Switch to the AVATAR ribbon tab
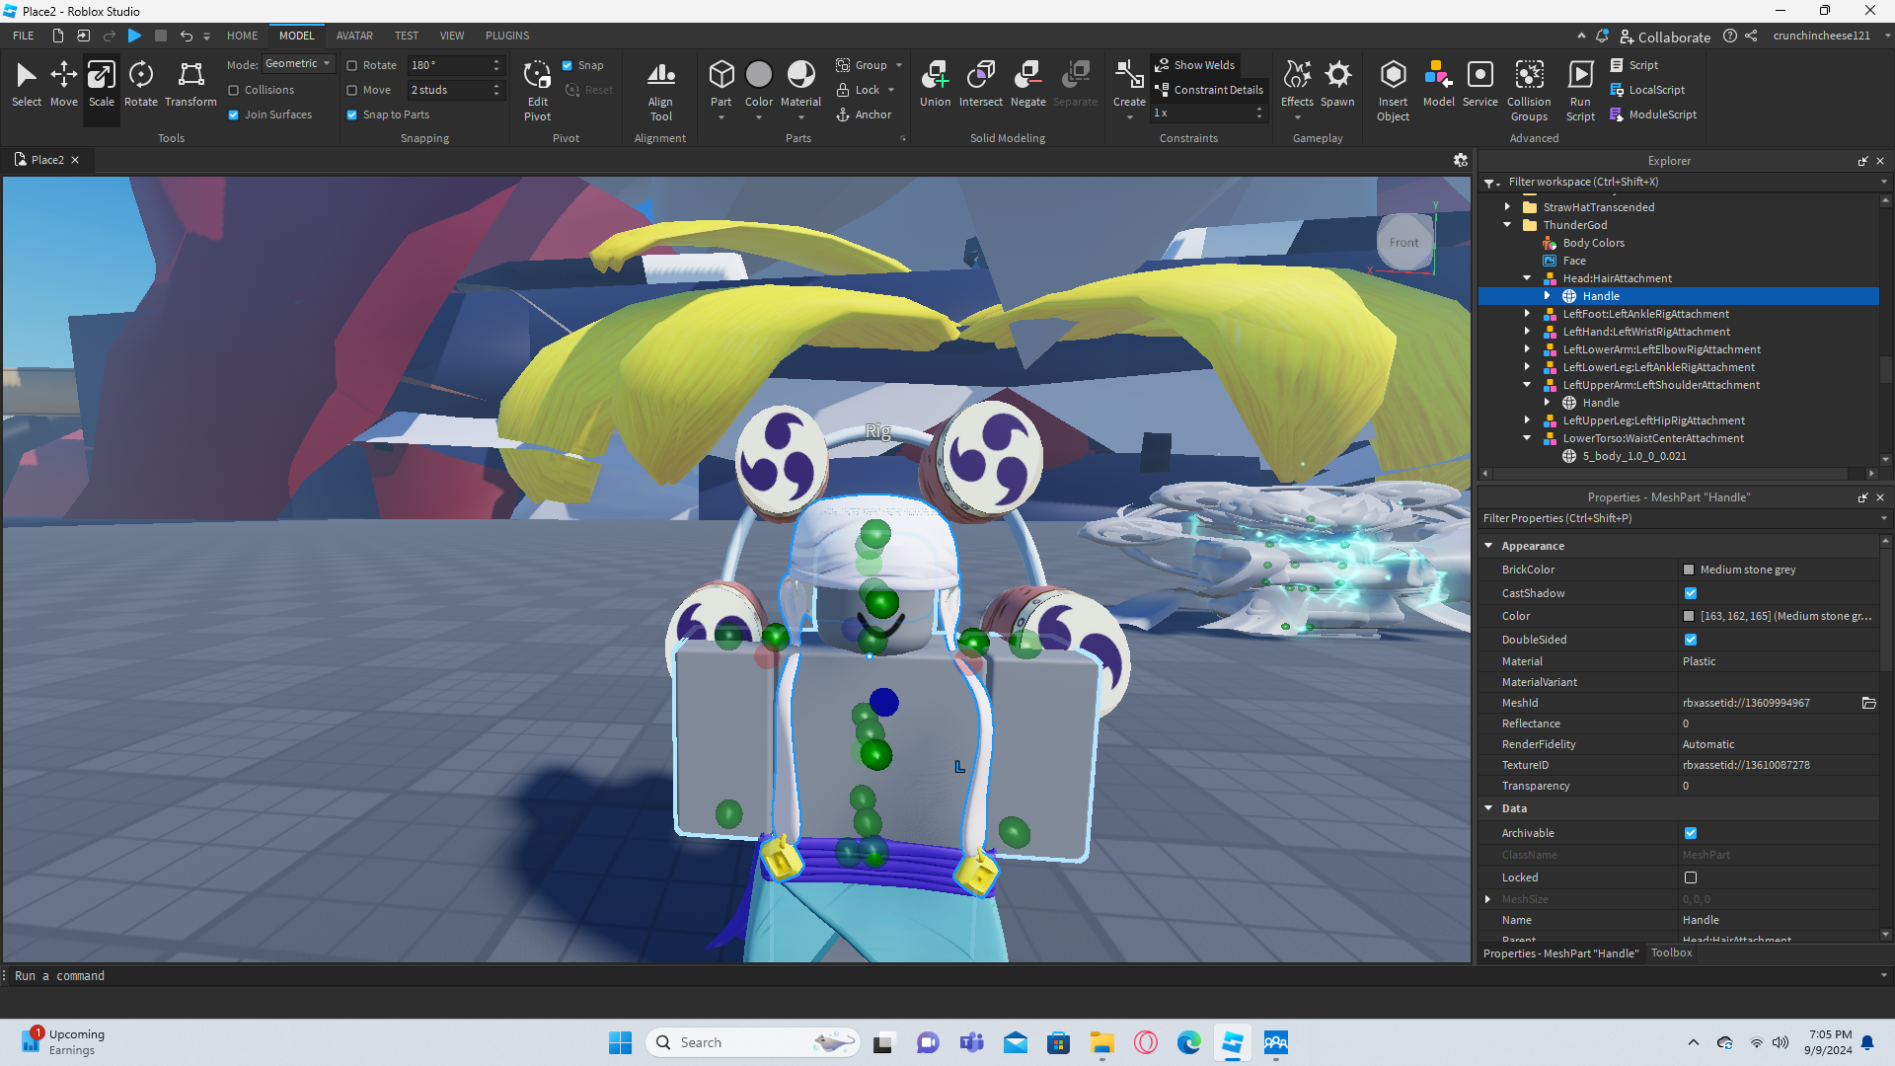The height and width of the screenshot is (1066, 1895). point(354,36)
